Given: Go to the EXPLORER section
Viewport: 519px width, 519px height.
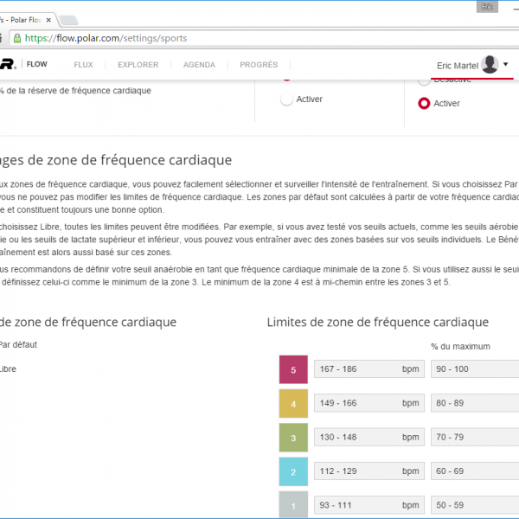Looking at the screenshot, I should (x=138, y=65).
